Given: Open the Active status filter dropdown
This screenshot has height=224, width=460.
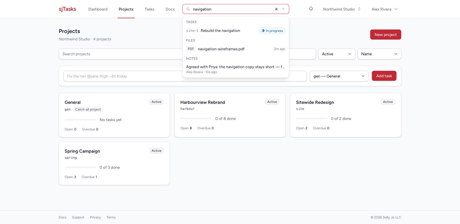Looking at the screenshot, I should click(337, 54).
